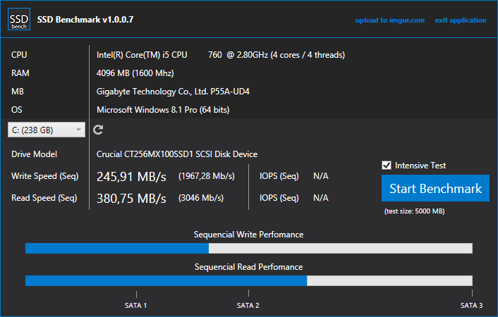Click the 245,91 MB/s write speed value
Image resolution: width=498 pixels, height=317 pixels.
(x=131, y=176)
